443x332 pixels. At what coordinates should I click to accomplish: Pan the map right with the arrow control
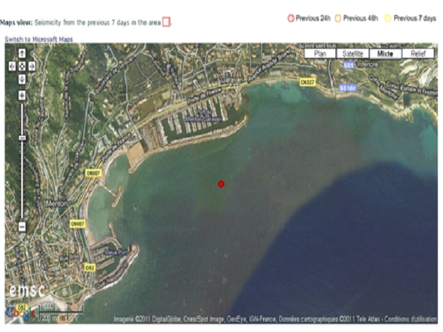click(x=32, y=66)
